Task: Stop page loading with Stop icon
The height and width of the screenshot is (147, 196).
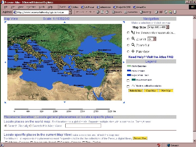Action: tap(98, 12)
